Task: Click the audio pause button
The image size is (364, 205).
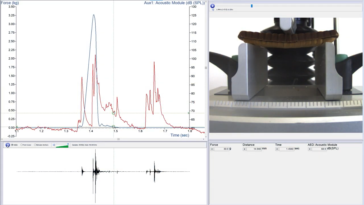Action: click(x=8, y=145)
